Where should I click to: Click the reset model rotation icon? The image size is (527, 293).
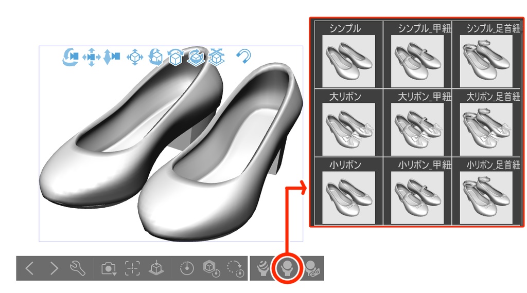pyautogui.click(x=212, y=268)
